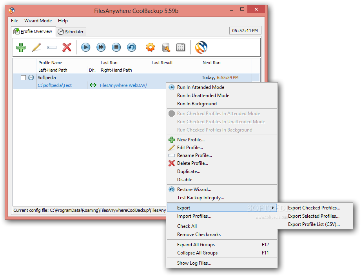Click the Run In Attended Mode play toolbar icon
Image resolution: width=361 pixels, height=276 pixels.
pyautogui.click(x=86, y=47)
